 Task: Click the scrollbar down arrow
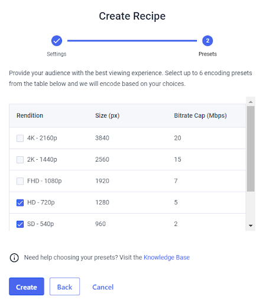tap(251, 225)
